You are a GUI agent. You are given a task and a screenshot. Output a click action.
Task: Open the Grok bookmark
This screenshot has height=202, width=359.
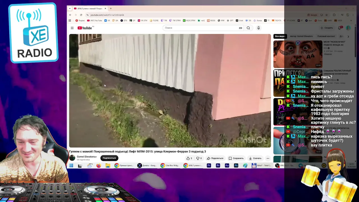pos(239,20)
